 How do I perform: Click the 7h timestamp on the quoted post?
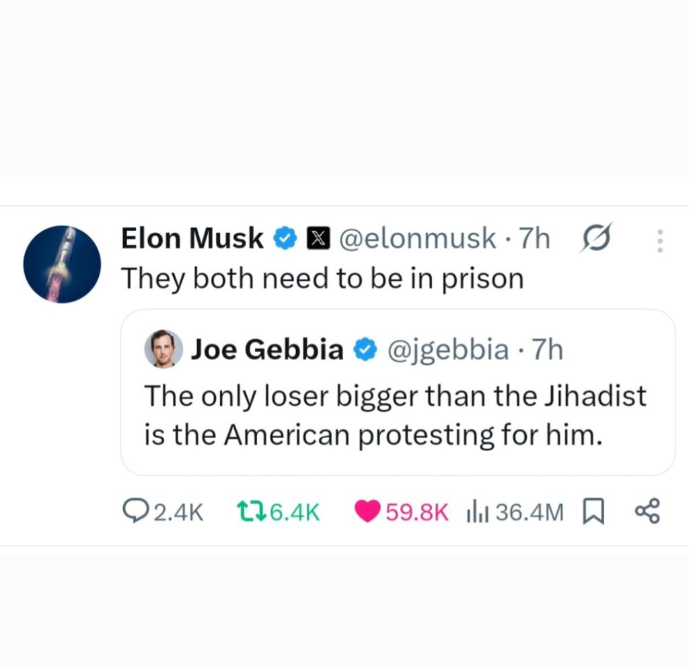[547, 350]
